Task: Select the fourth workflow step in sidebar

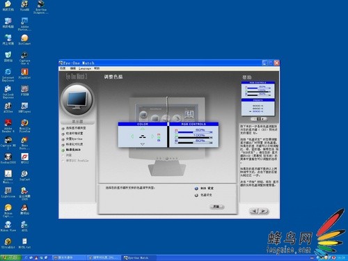Action: click(x=72, y=144)
